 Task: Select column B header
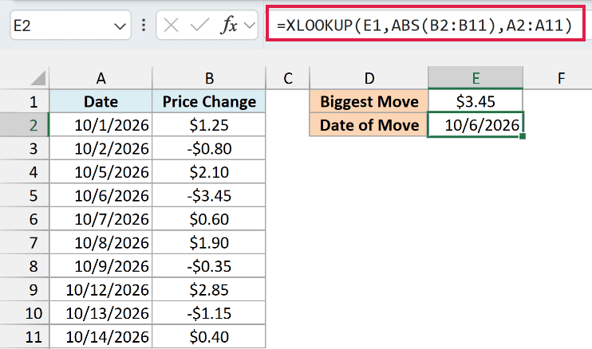[x=209, y=78]
